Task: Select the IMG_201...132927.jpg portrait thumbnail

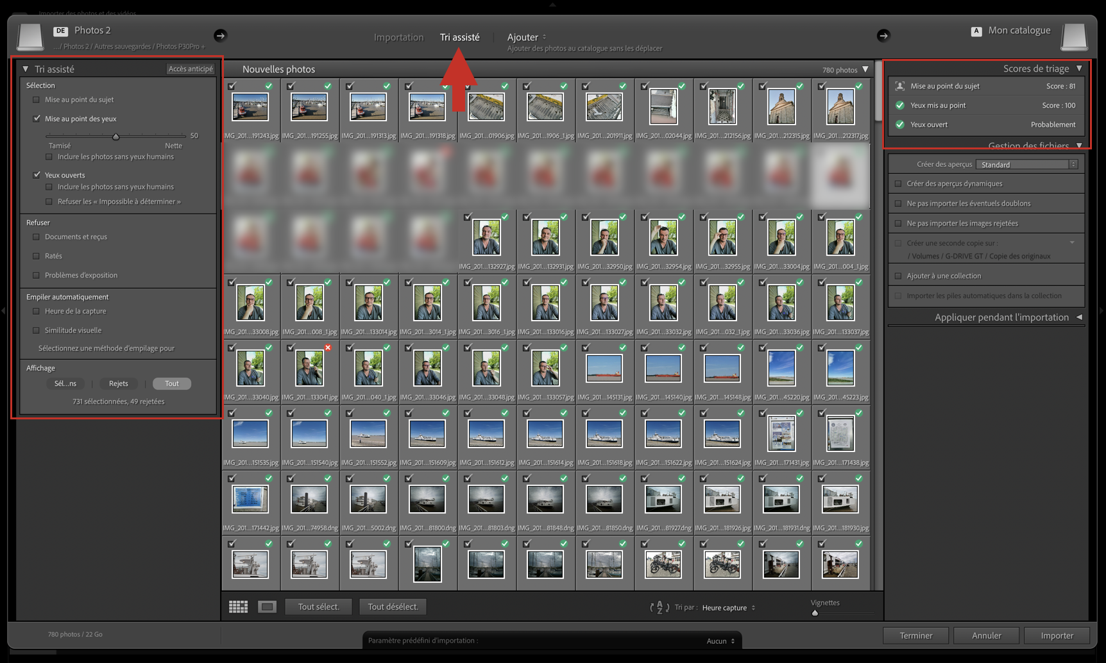Action: click(x=486, y=237)
